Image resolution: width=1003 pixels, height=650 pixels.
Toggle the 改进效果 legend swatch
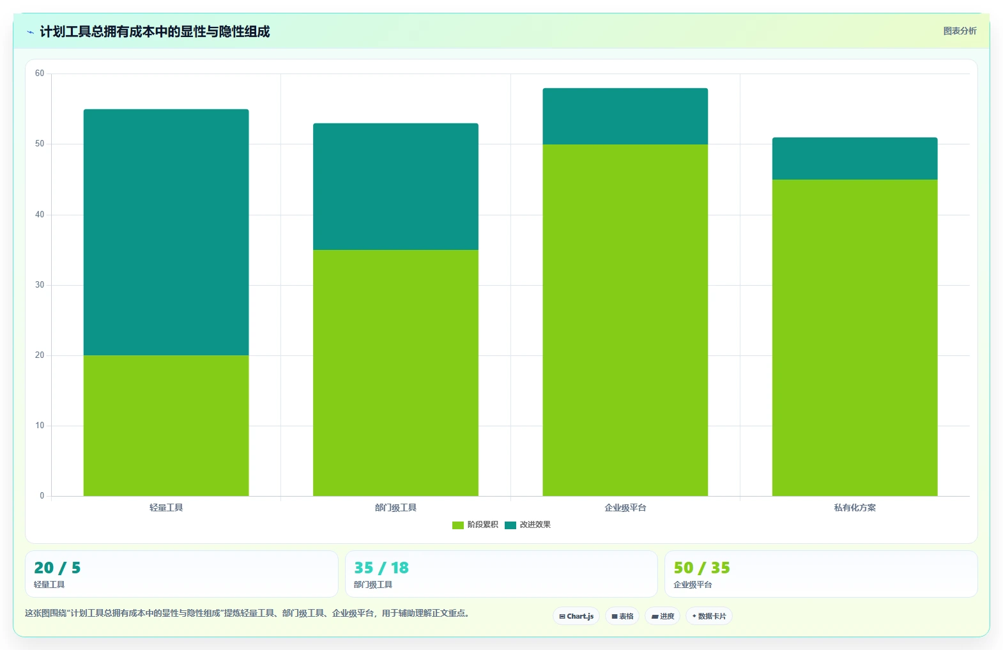tap(510, 525)
